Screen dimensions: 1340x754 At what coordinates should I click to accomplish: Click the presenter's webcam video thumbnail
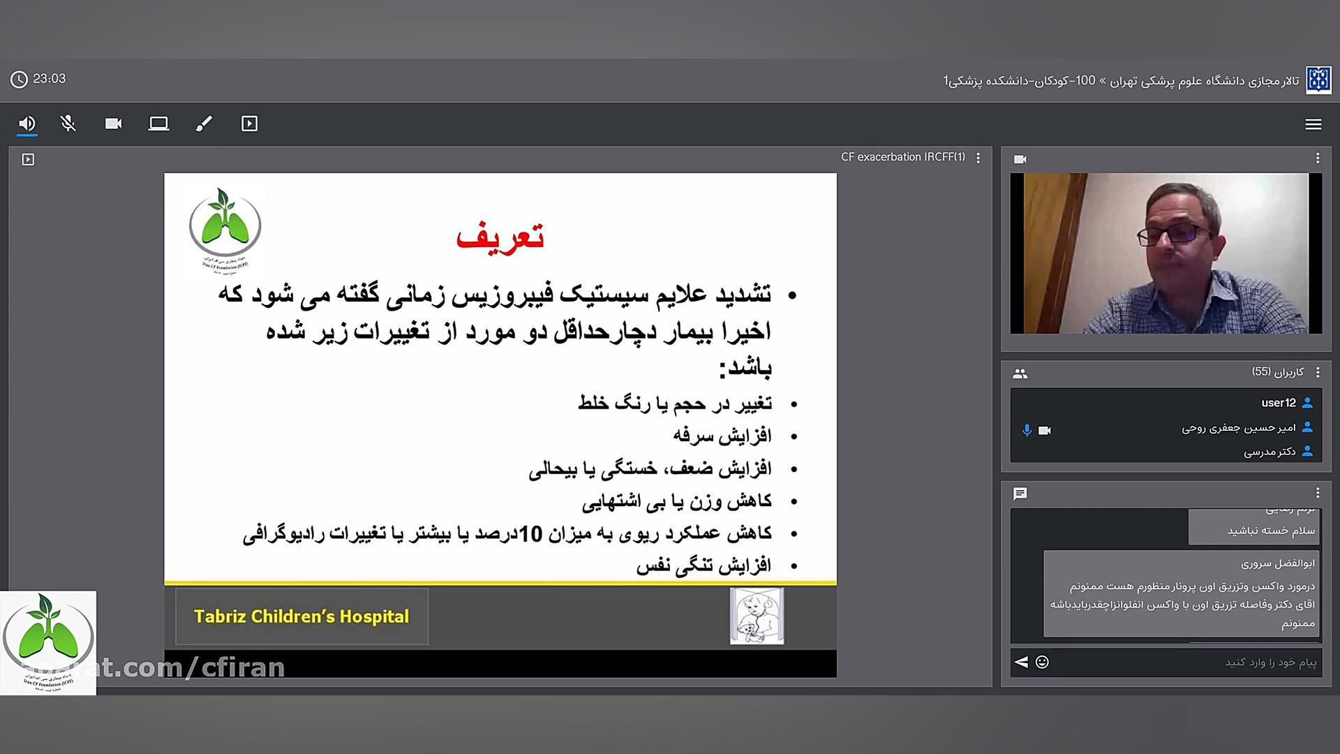(1166, 253)
